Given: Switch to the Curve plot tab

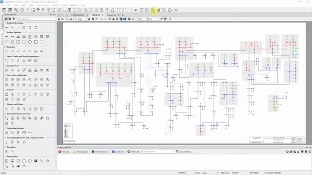Looking at the screenshot, I should tap(112, 15).
